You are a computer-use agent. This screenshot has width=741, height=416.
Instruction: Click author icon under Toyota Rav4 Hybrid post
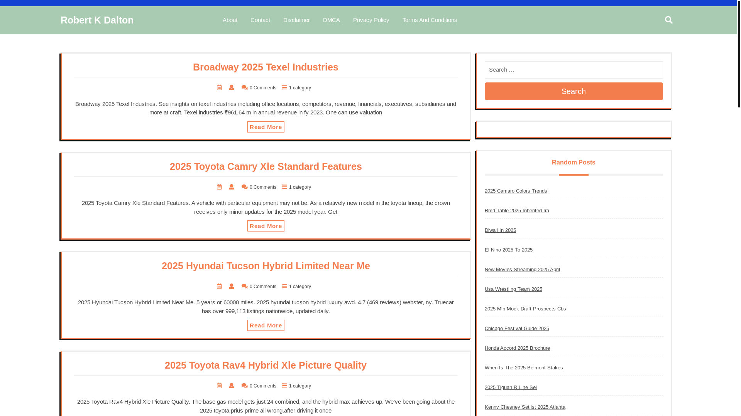[232, 386]
